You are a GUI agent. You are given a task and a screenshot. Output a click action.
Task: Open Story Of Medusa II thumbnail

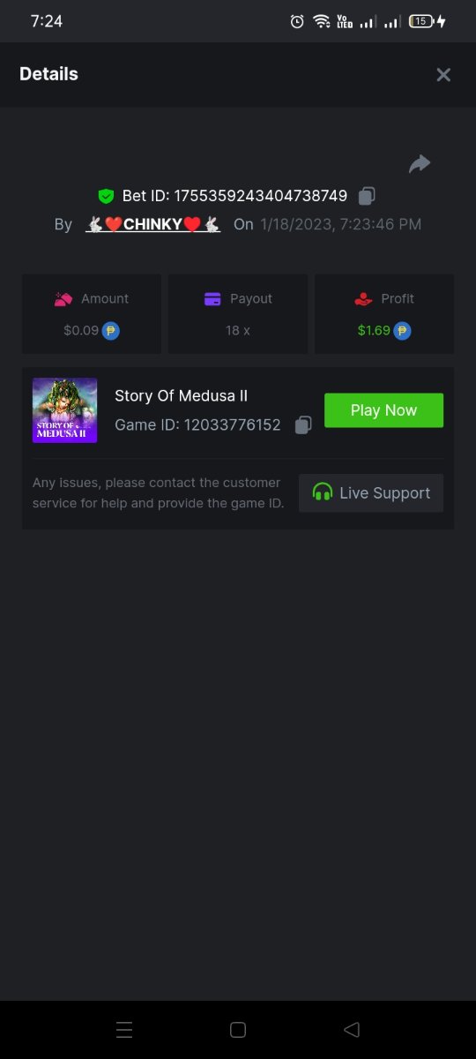point(64,410)
